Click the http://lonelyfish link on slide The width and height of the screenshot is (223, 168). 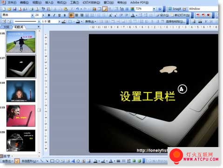click(152, 150)
